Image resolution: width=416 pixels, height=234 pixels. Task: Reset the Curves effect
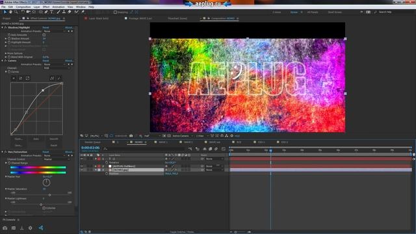pos(45,60)
